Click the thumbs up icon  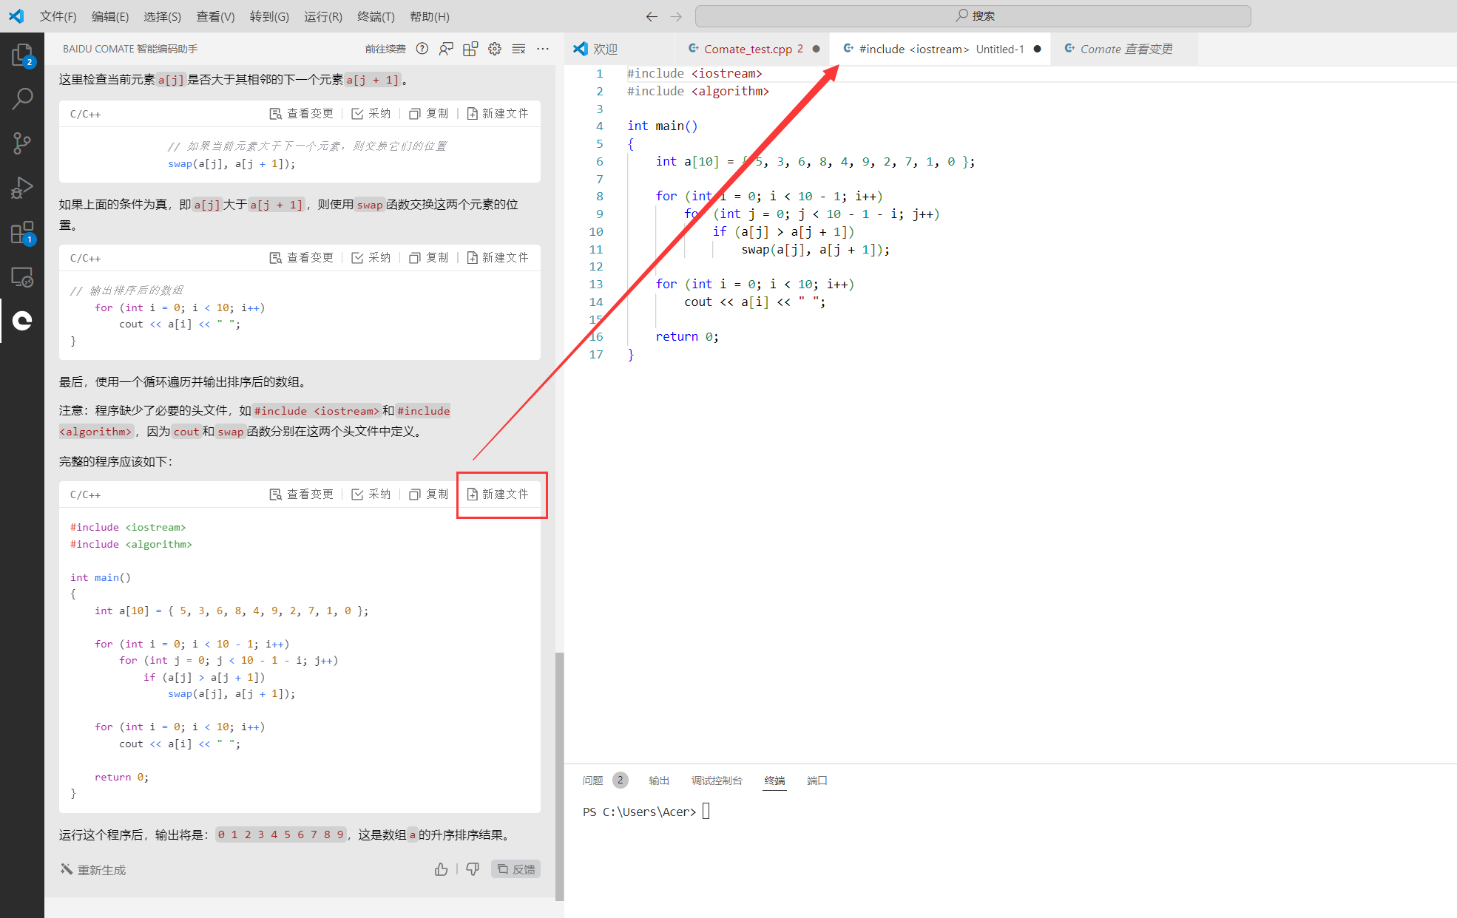tap(442, 869)
